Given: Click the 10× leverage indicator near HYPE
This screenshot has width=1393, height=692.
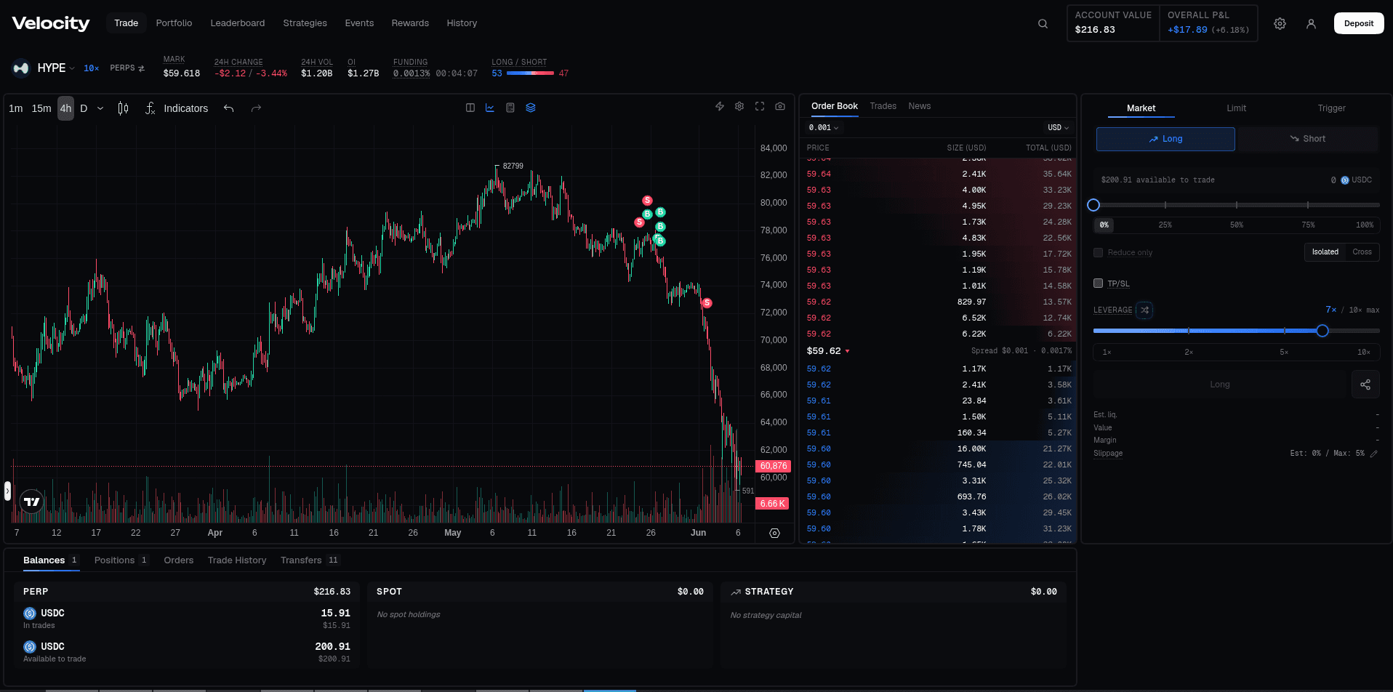Looking at the screenshot, I should pyautogui.click(x=92, y=68).
